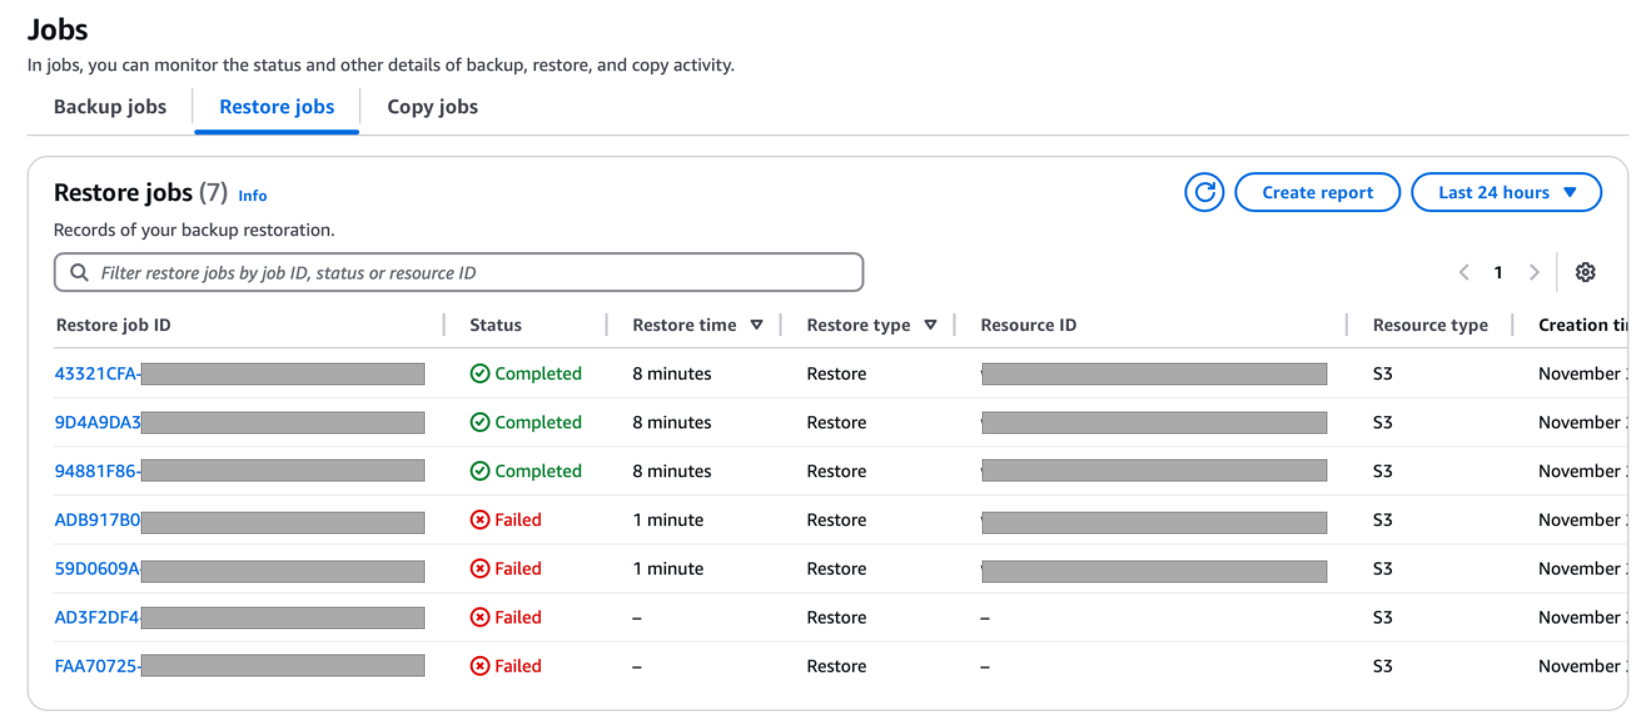Click the Creation time column header
The image size is (1651, 728).
click(x=1582, y=325)
